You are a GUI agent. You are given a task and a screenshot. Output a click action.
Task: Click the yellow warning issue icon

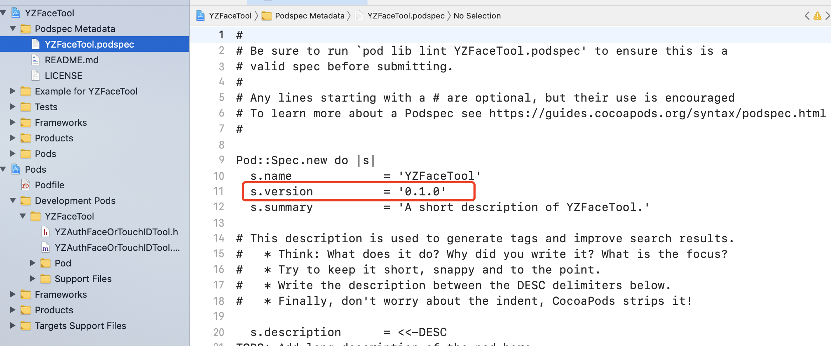[x=817, y=16]
